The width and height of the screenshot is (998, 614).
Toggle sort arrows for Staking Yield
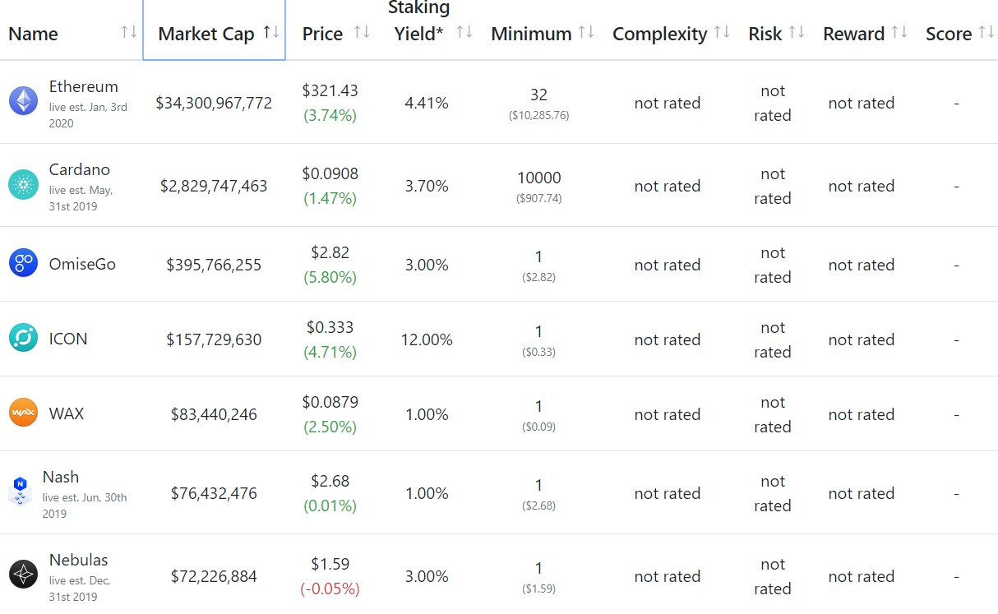point(464,33)
